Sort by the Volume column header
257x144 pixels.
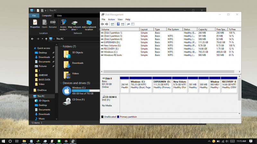tap(120, 29)
